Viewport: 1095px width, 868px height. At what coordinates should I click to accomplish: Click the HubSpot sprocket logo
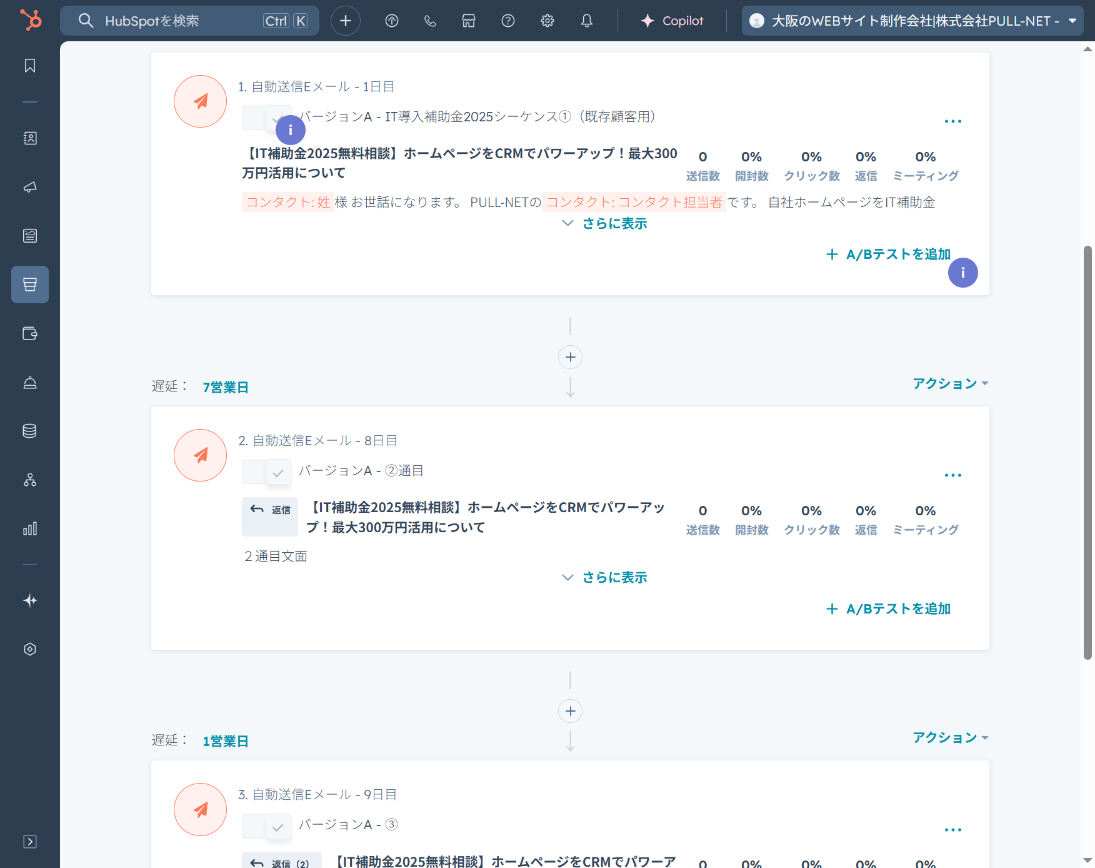click(x=30, y=20)
